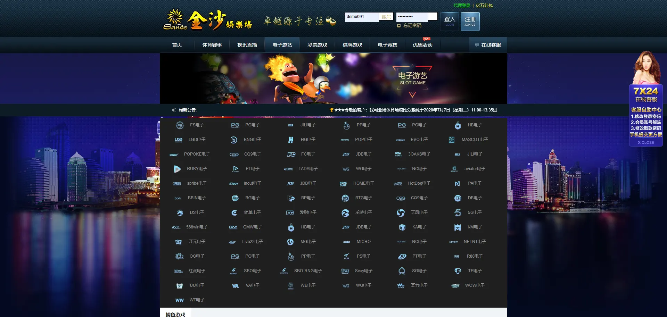
Task: Click the BNG电子 provider icon
Action: pyautogui.click(x=234, y=140)
